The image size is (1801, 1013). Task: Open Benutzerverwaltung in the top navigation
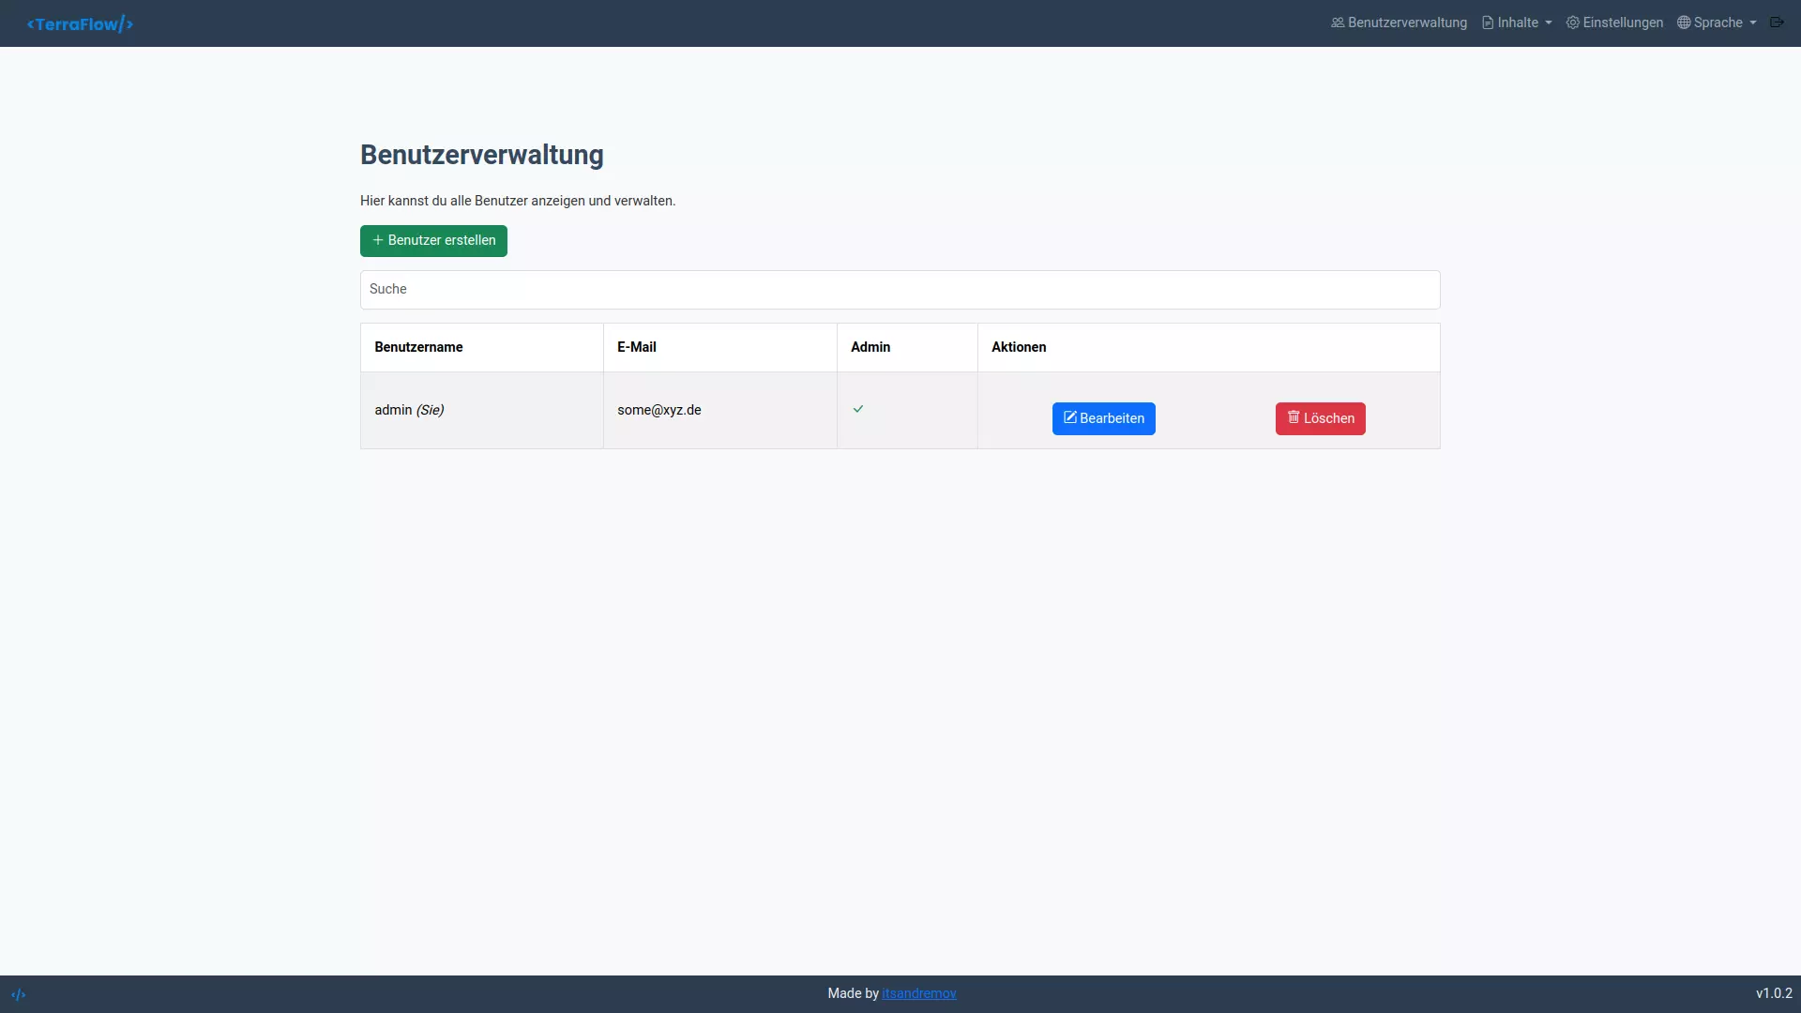(x=1399, y=23)
